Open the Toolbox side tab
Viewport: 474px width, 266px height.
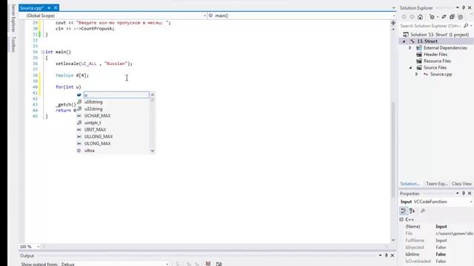[13, 44]
